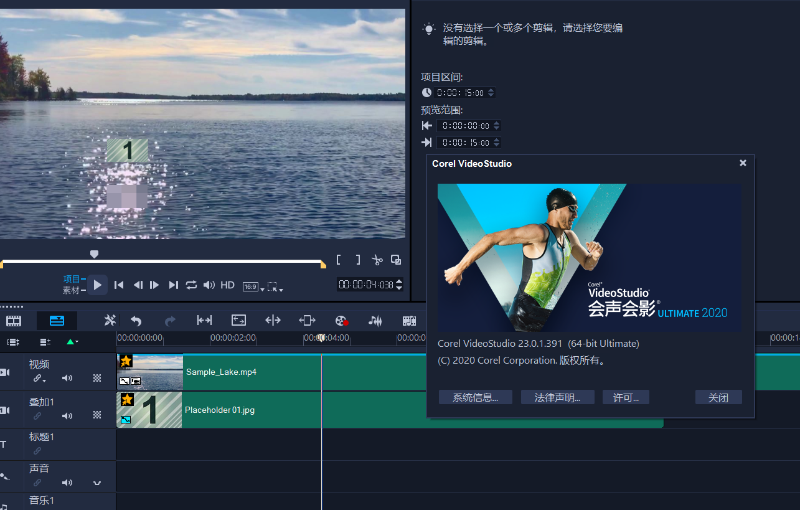Click the preview scrubber jog handle
Image resolution: width=800 pixels, height=510 pixels.
94,254
